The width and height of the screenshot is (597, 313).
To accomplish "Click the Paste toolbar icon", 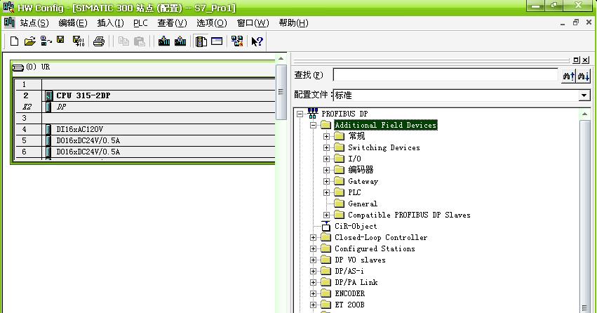I will click(140, 41).
